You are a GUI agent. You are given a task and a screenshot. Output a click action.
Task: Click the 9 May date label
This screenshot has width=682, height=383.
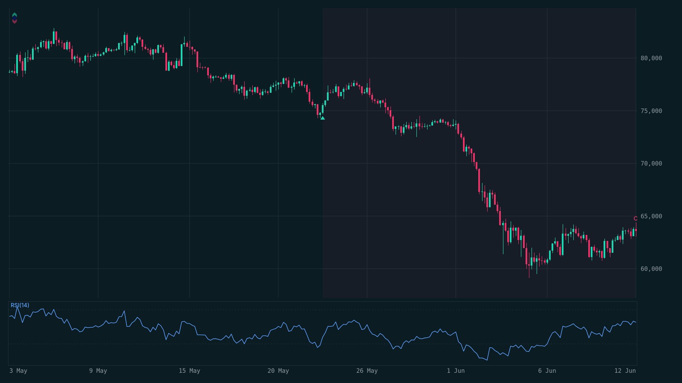(98, 371)
